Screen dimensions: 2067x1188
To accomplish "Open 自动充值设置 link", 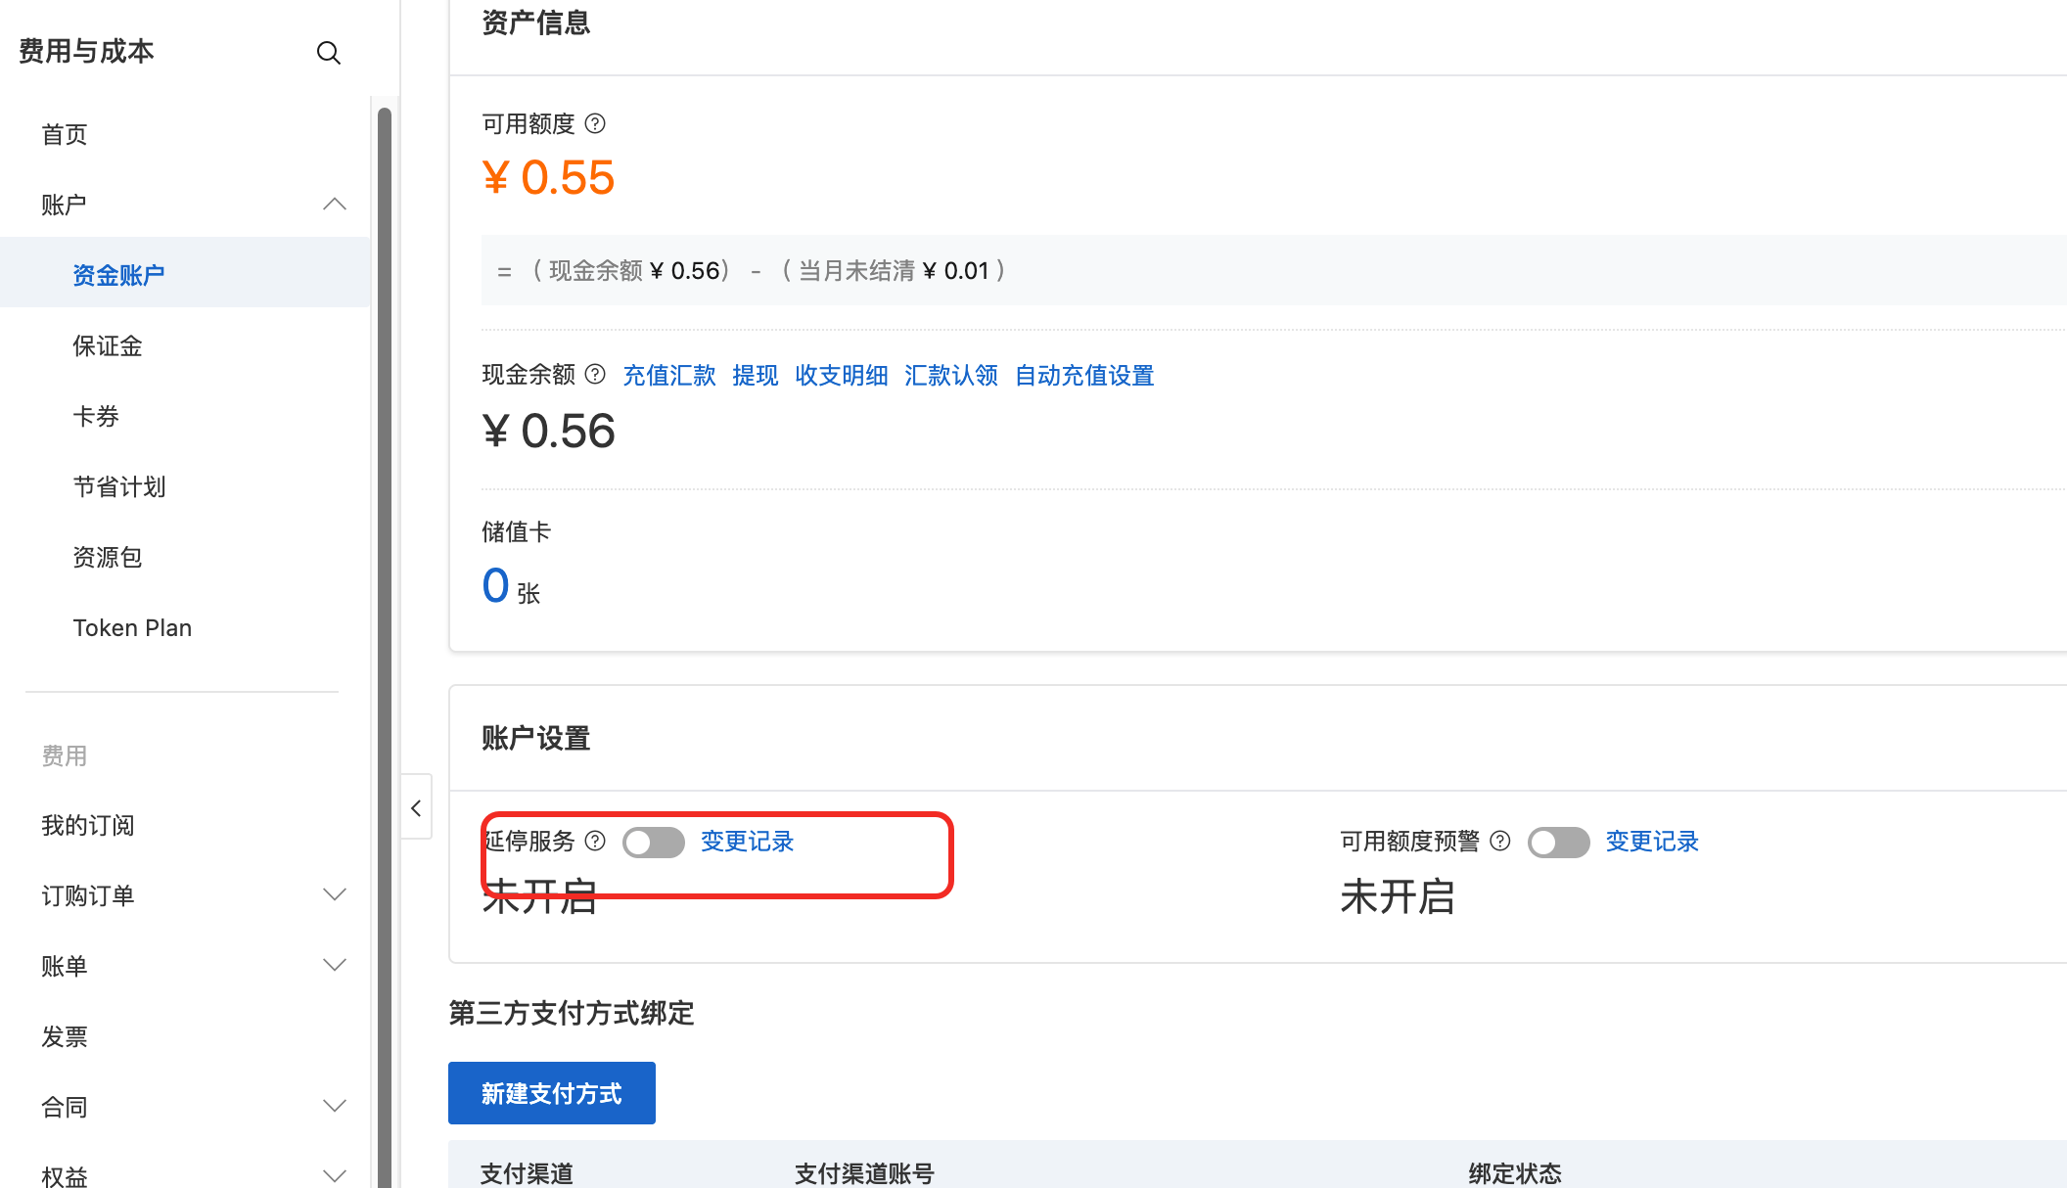I will click(1084, 376).
